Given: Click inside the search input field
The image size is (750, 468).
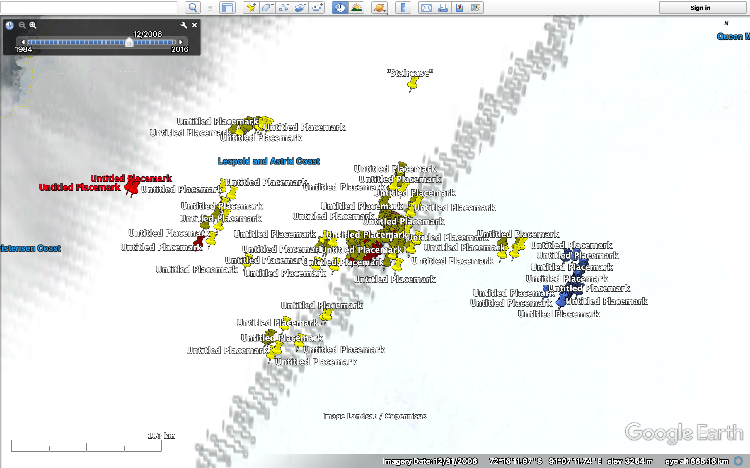Looking at the screenshot, I should [88, 7].
